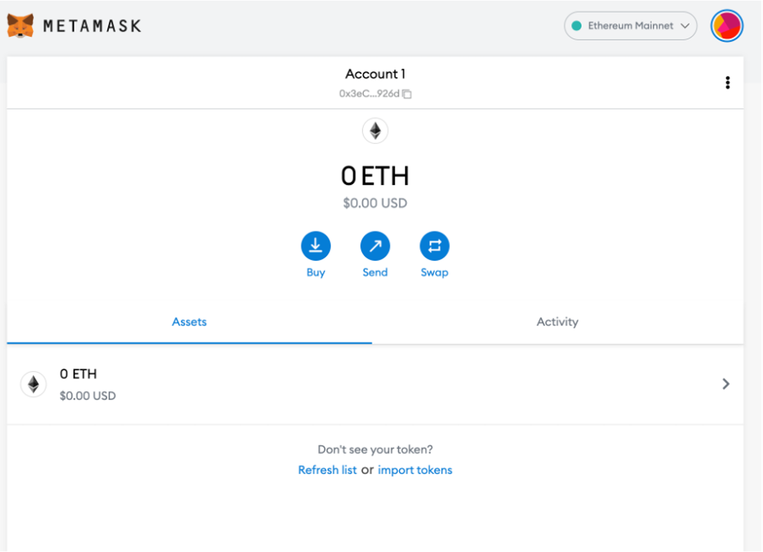Open the Ethereum Mainnet network selector

(630, 26)
